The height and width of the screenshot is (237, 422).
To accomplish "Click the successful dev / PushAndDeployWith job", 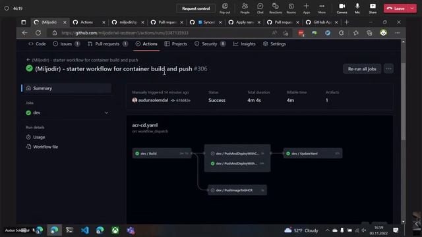I will point(237,163).
